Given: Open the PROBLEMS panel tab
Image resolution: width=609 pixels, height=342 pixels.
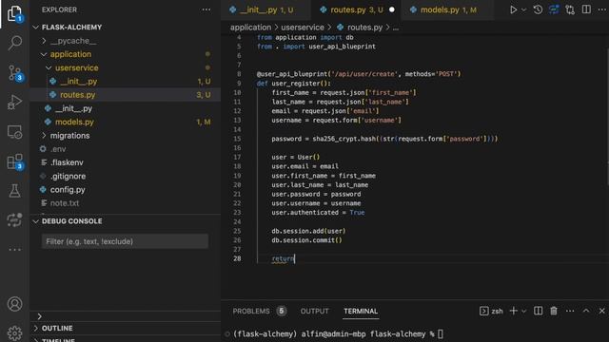Looking at the screenshot, I should click(251, 312).
